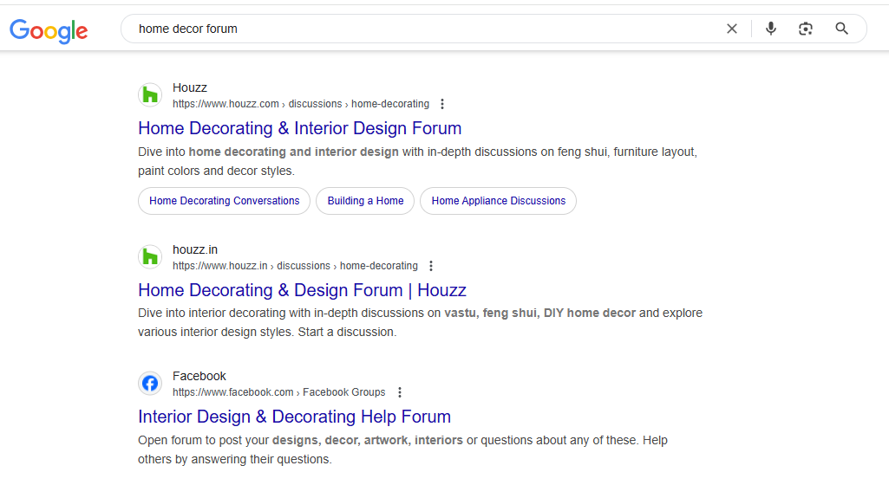Select the Home Decorating Conversations chip
The image size is (889, 485).
(x=224, y=201)
